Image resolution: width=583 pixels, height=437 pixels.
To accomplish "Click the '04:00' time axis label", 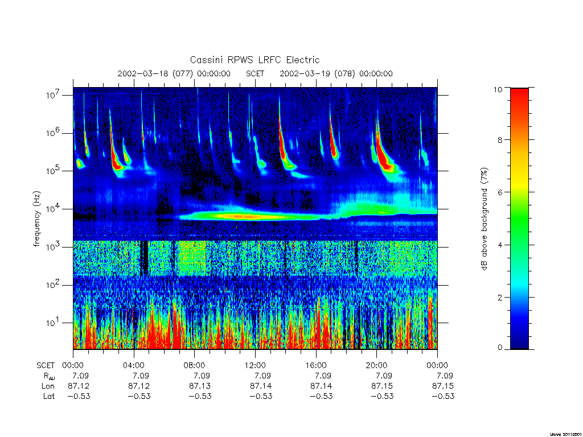I will [x=134, y=365].
